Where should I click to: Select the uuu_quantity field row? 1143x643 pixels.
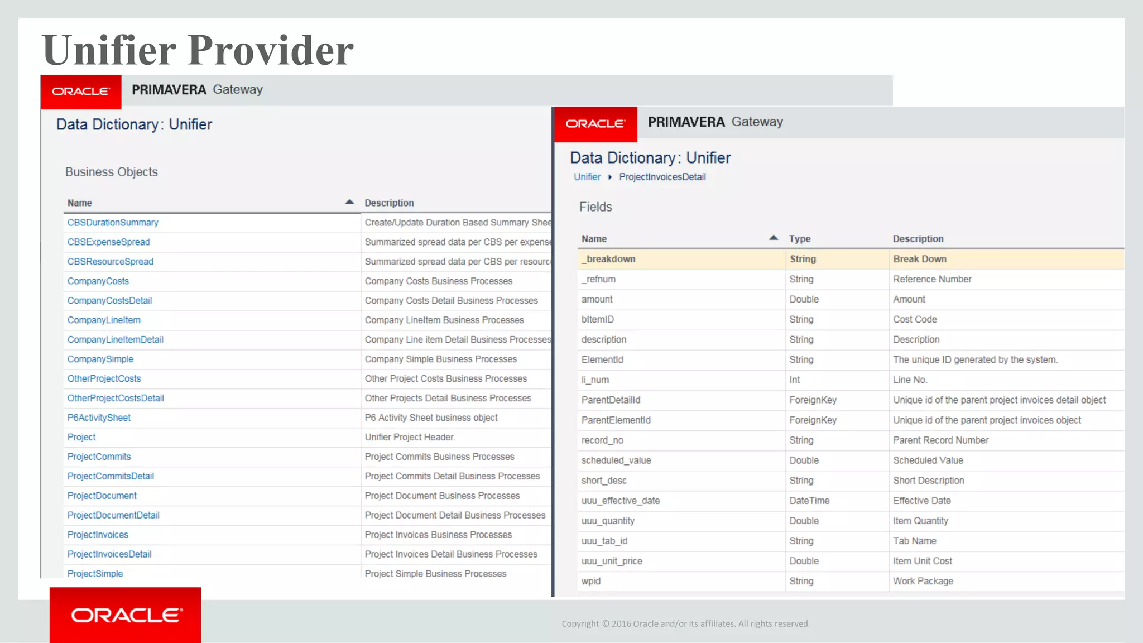[851, 521]
